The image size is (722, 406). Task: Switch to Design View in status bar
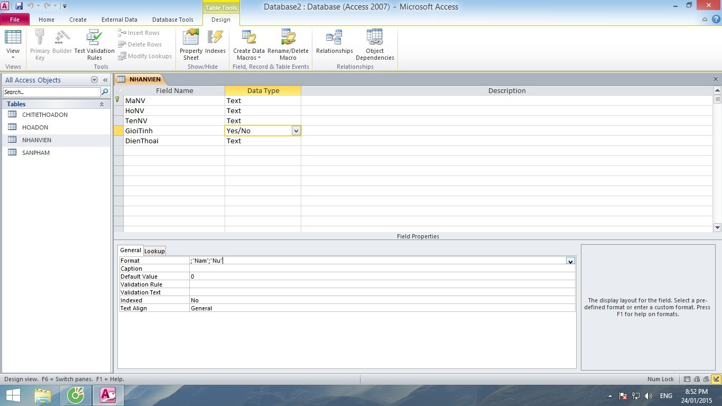click(716, 379)
